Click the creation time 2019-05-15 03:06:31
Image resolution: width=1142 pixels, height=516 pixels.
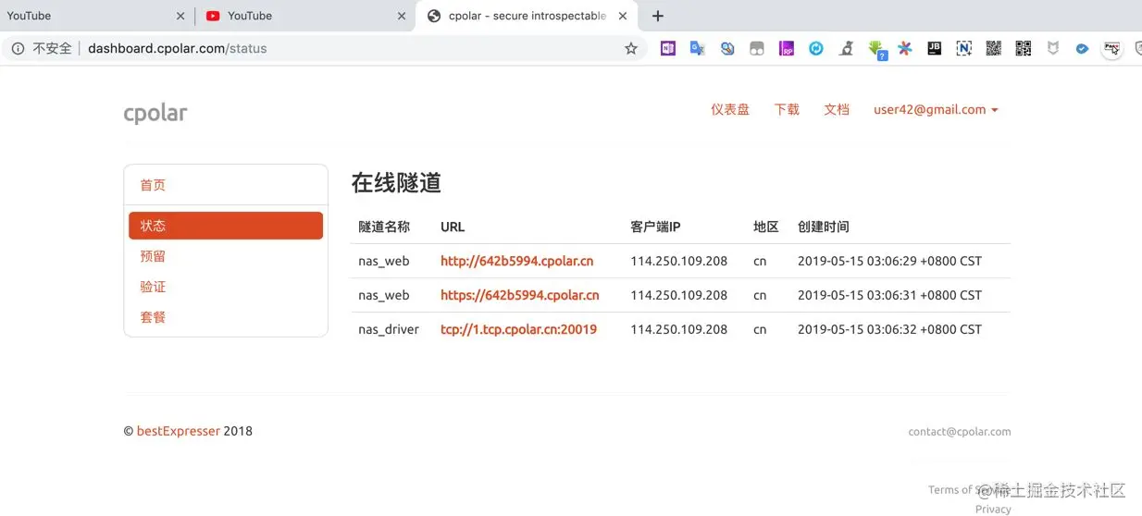tap(889, 295)
